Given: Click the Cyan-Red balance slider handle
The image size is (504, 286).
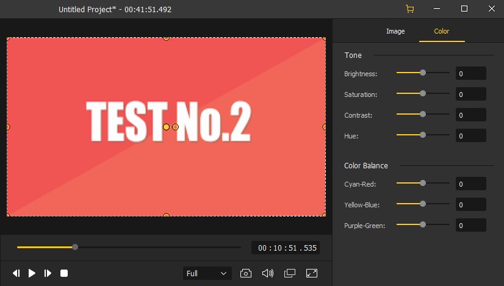Looking at the screenshot, I should (423, 183).
